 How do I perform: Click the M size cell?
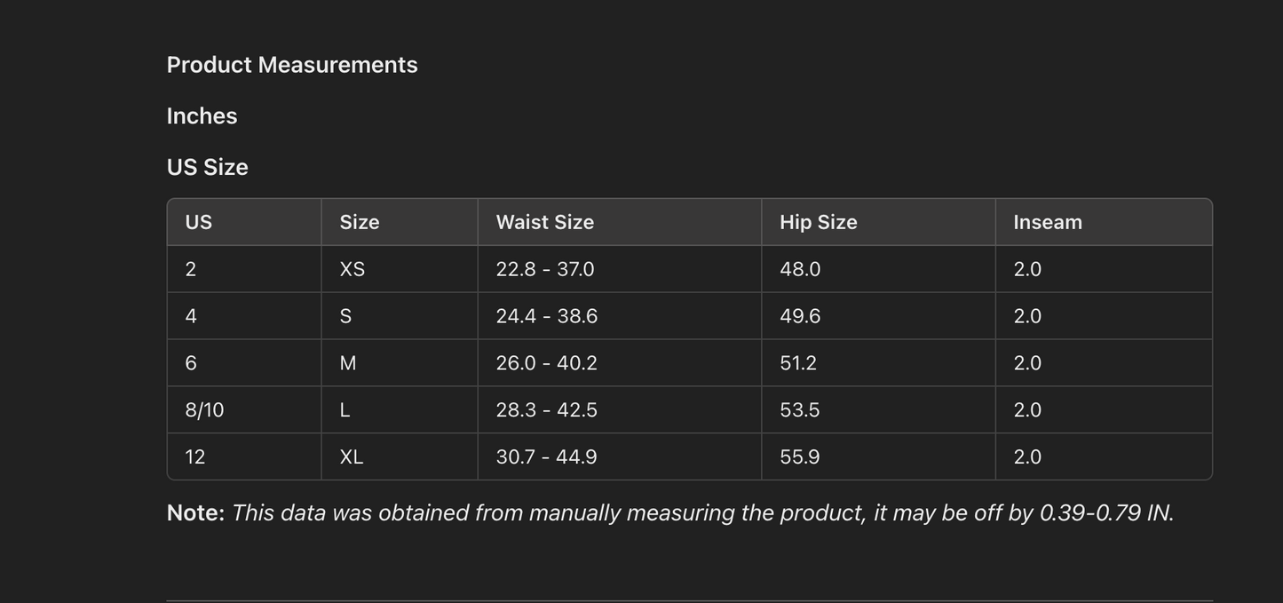coord(348,363)
